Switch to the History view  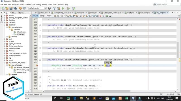click(x=49, y=16)
